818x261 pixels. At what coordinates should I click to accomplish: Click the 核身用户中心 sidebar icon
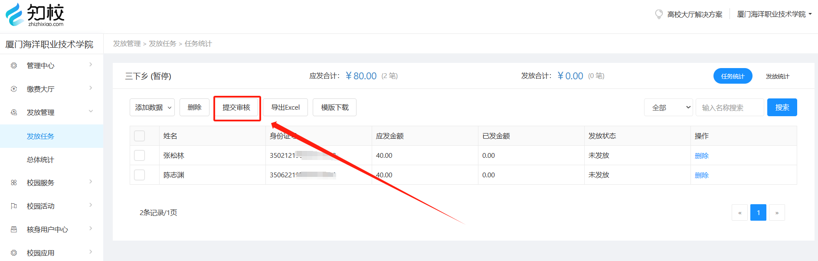[x=14, y=229]
